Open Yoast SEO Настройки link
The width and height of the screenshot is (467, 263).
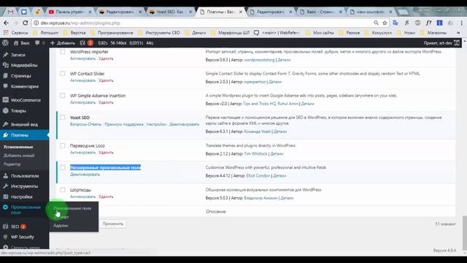pos(156,124)
